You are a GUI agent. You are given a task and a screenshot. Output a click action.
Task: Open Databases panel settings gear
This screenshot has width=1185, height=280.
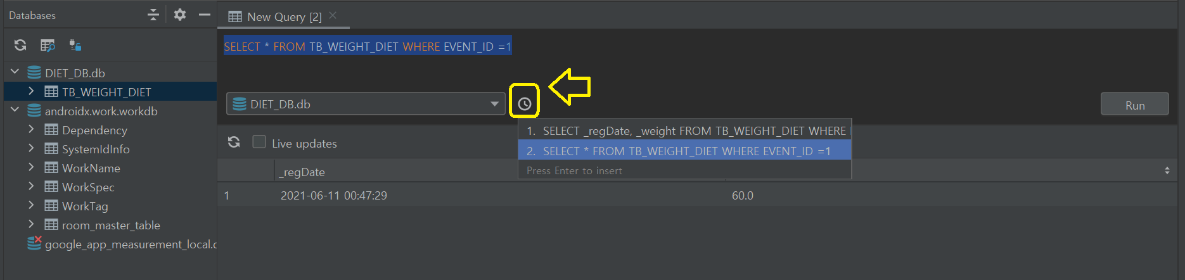tap(180, 15)
